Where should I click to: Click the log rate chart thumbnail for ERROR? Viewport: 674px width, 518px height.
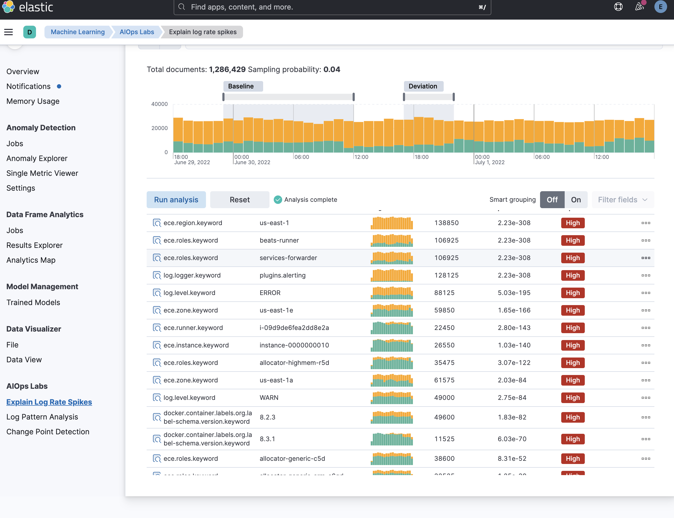point(392,293)
